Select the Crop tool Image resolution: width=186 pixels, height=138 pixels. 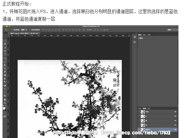(5, 51)
